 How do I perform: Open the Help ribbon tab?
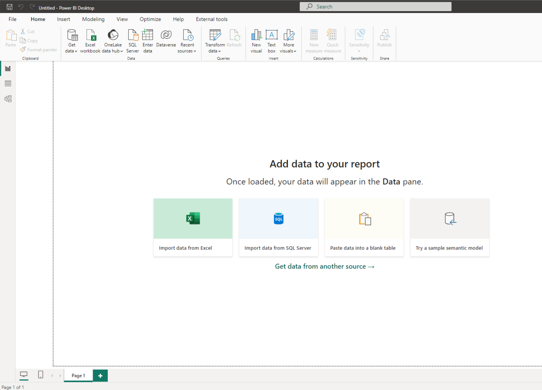pos(178,19)
